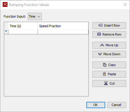Screen dimensions: 130x112
Task: Click the Copy pages icon
Action: click(105, 65)
